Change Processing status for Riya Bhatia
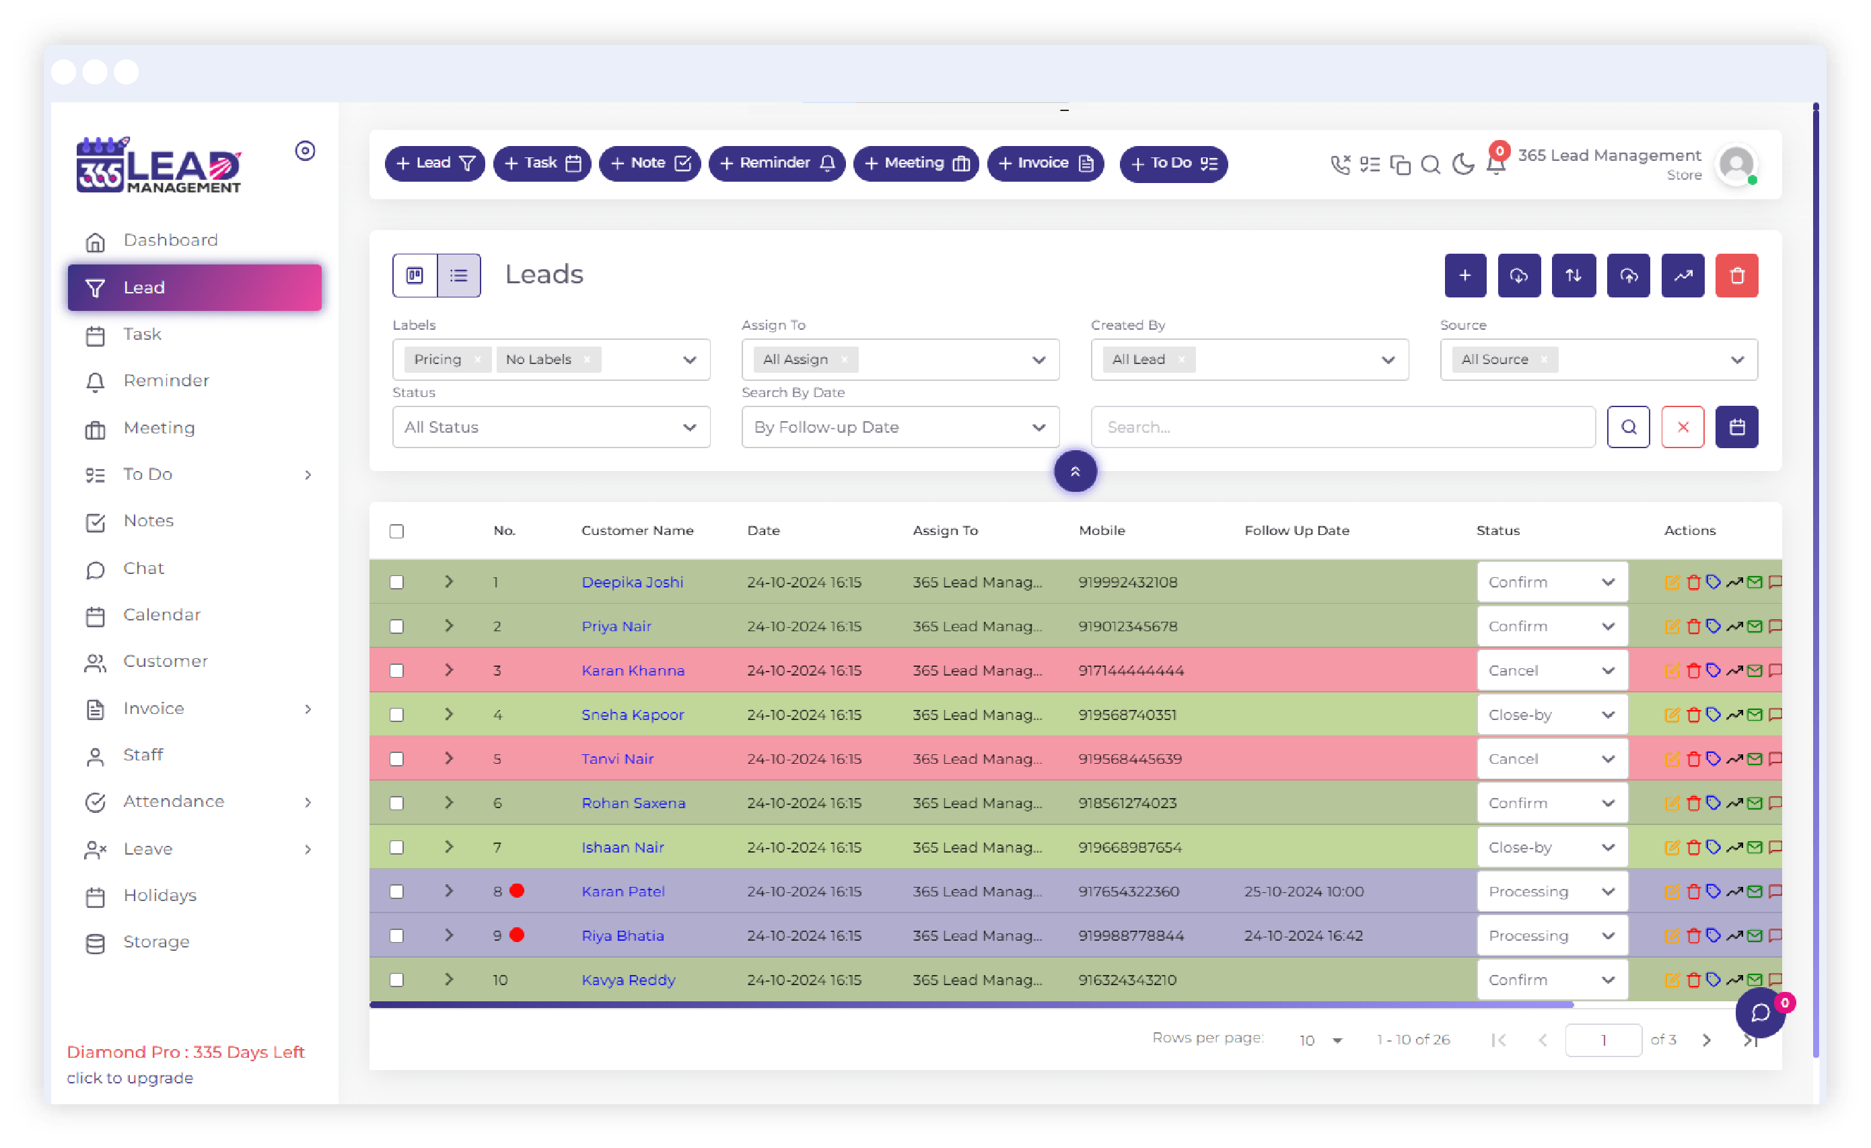 click(1552, 935)
